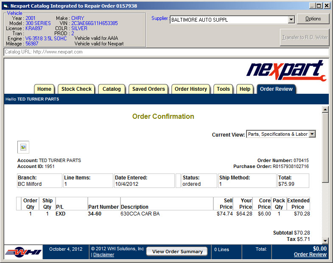This screenshot has width=333, height=263.
Task: Click the extended price $70.28 in row
Action: [302, 214]
